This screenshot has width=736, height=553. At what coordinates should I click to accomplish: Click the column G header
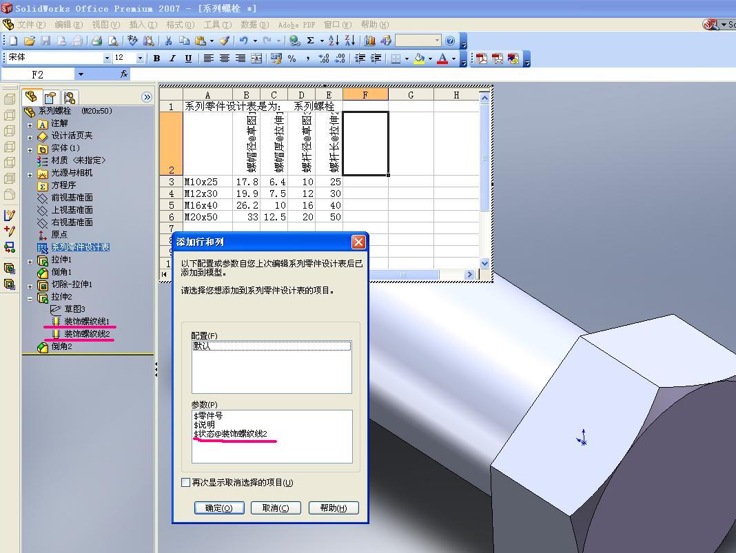point(411,95)
